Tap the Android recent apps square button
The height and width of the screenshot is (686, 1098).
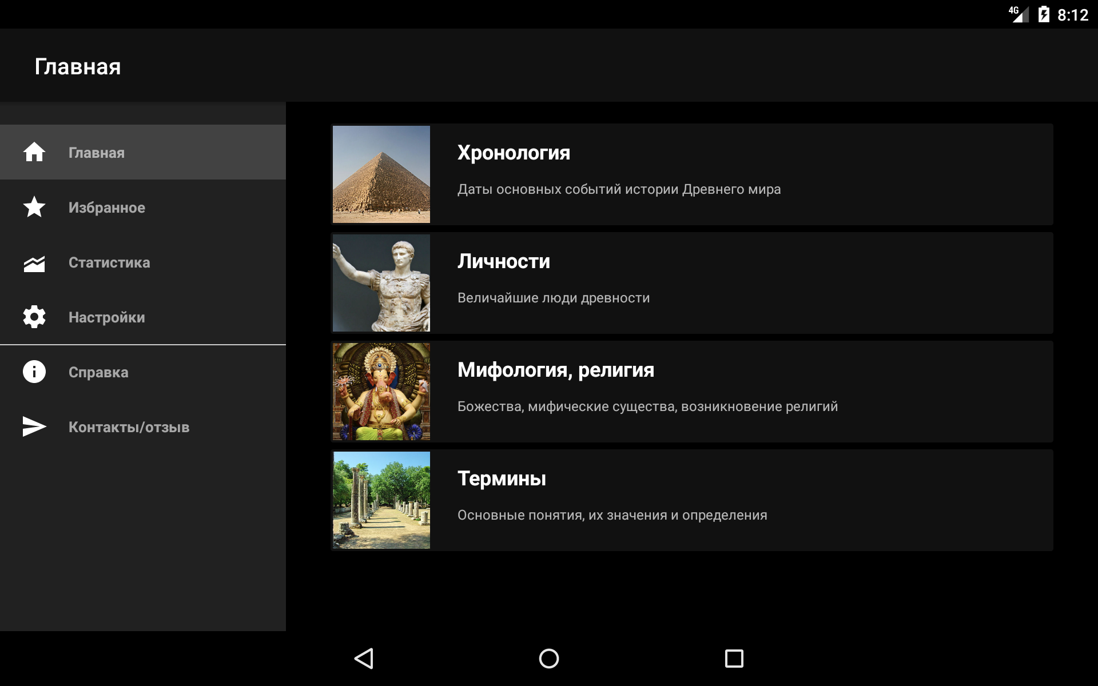click(x=734, y=659)
